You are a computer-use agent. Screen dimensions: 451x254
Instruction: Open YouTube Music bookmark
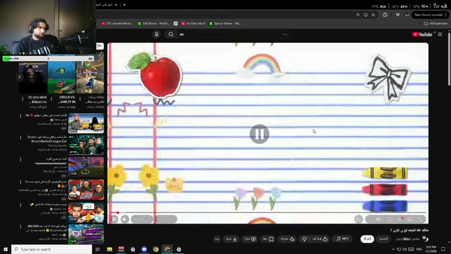coord(193,24)
